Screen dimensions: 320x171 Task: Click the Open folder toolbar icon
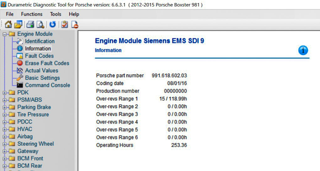(18, 24)
